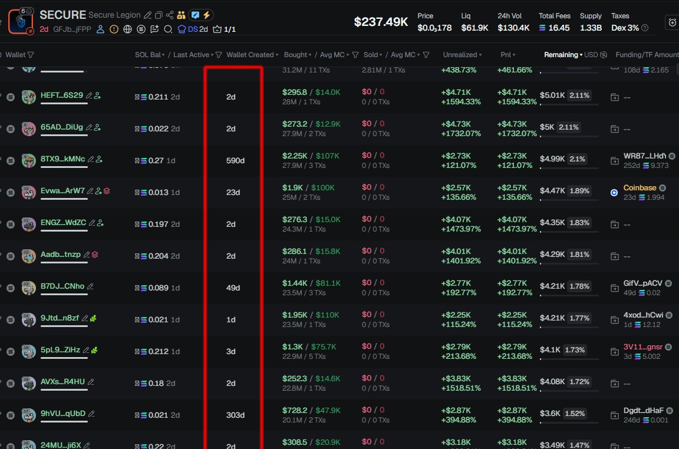Toggle the Wallet column filter funnel
Screen dimensions: 679x449
pos(31,55)
